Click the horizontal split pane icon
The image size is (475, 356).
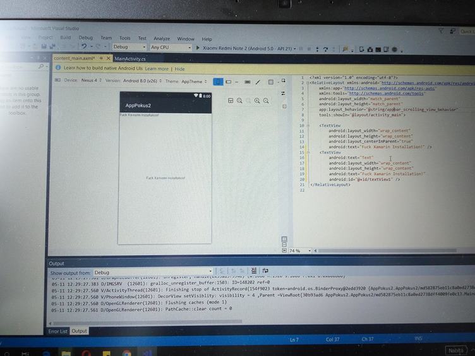pos(284,245)
